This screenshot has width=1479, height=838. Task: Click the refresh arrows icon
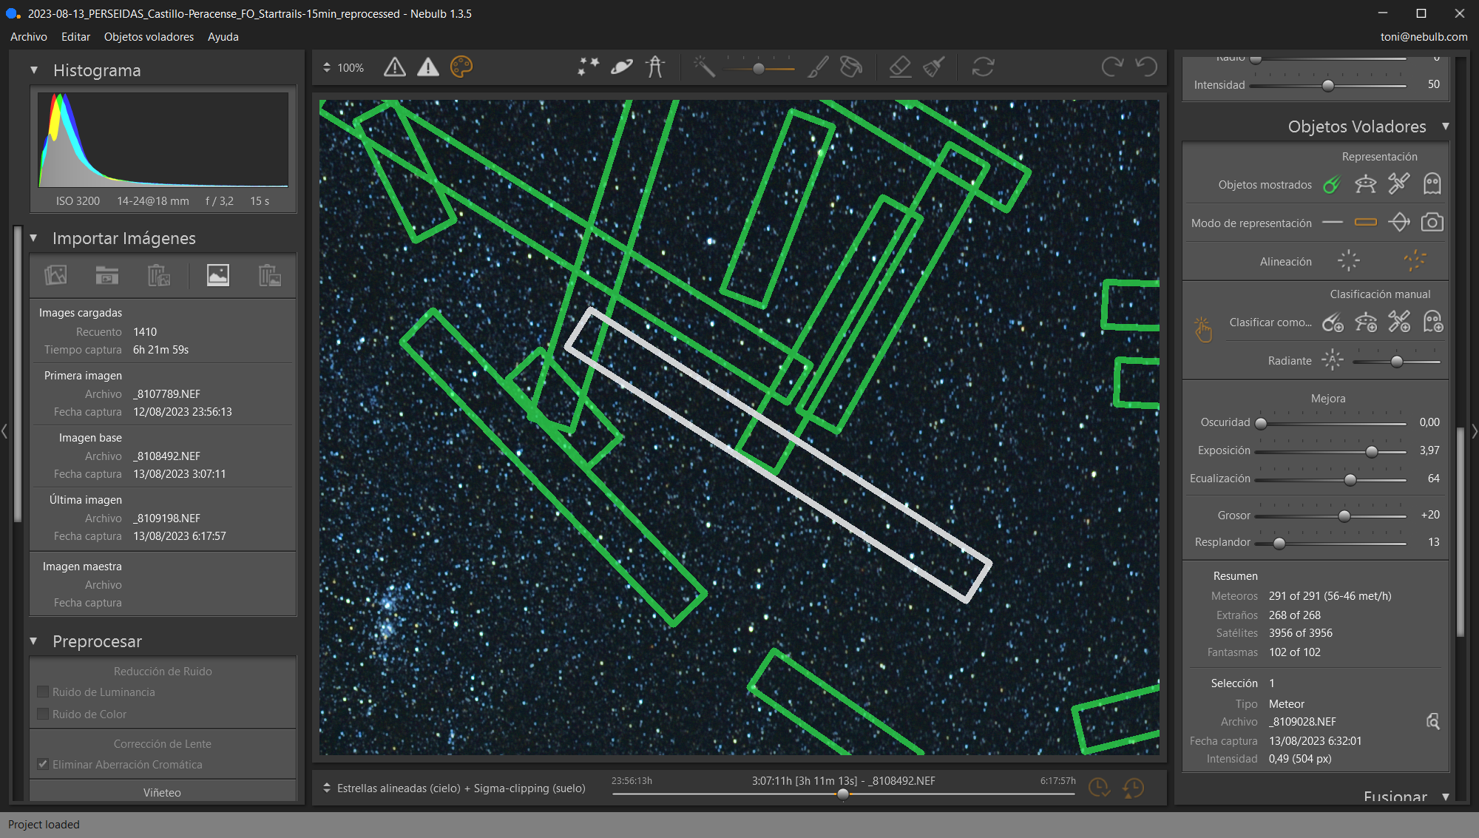click(983, 67)
